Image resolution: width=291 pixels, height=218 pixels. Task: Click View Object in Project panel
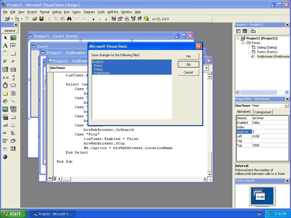click(245, 31)
